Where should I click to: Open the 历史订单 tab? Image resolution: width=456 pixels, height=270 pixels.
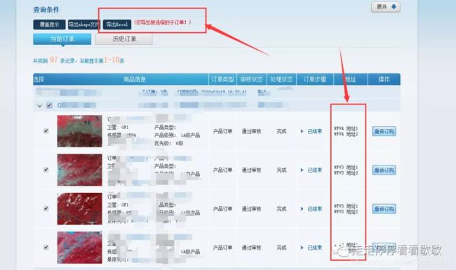(124, 39)
